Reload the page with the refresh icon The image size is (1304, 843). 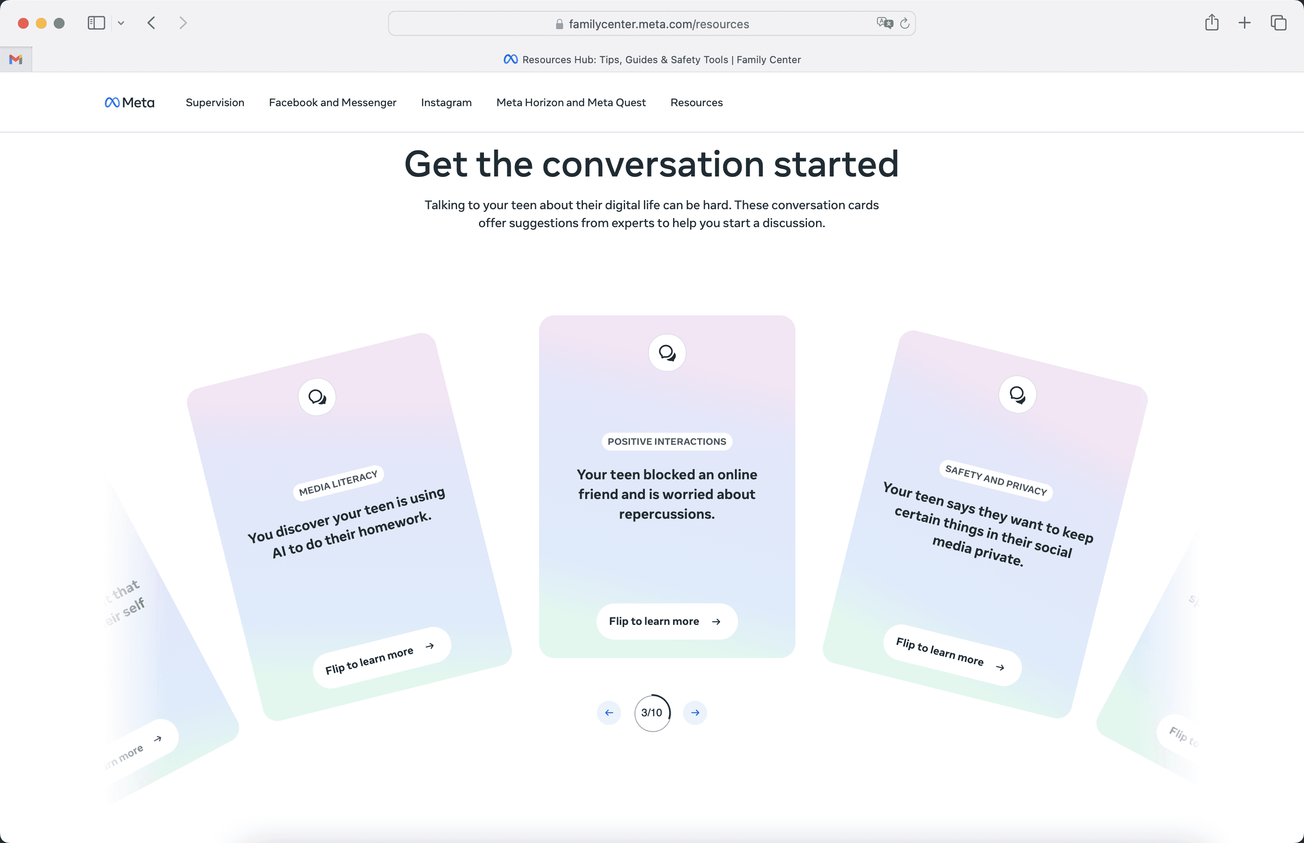905,23
